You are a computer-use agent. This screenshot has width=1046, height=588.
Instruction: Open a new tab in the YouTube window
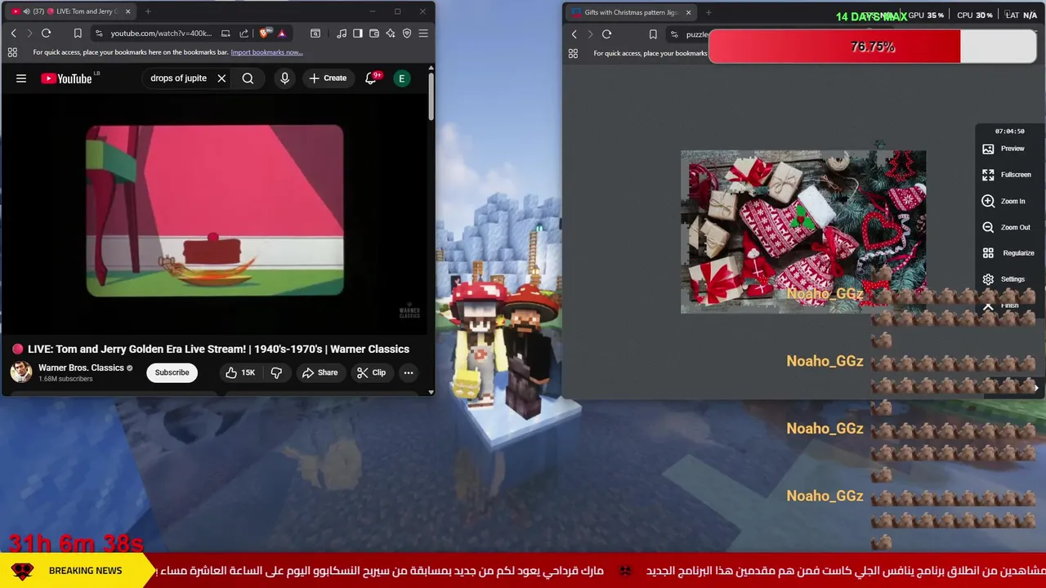click(x=148, y=11)
